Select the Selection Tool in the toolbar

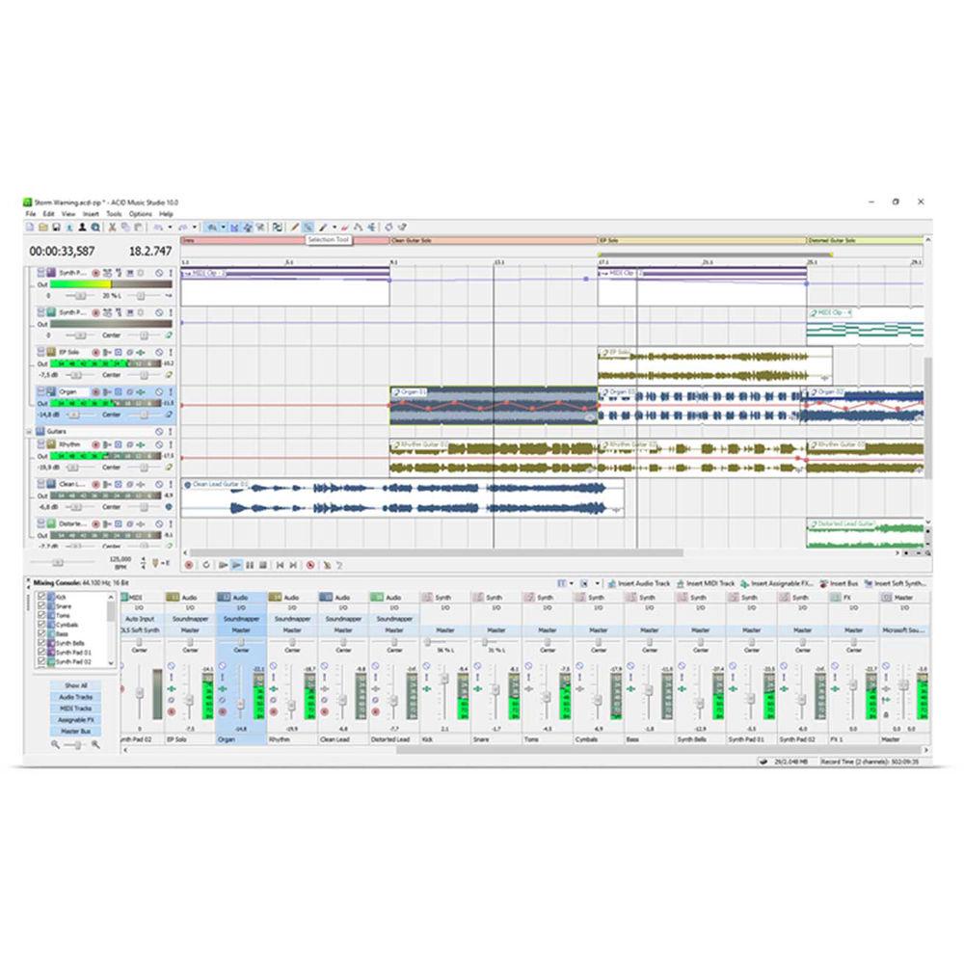[308, 228]
